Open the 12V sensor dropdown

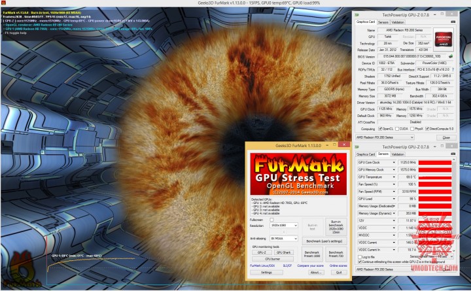tap(394, 221)
